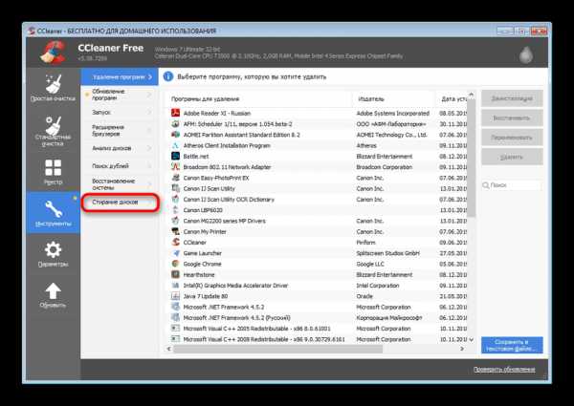Click the pear icon in header
This screenshot has height=406, width=574.
(526, 54)
